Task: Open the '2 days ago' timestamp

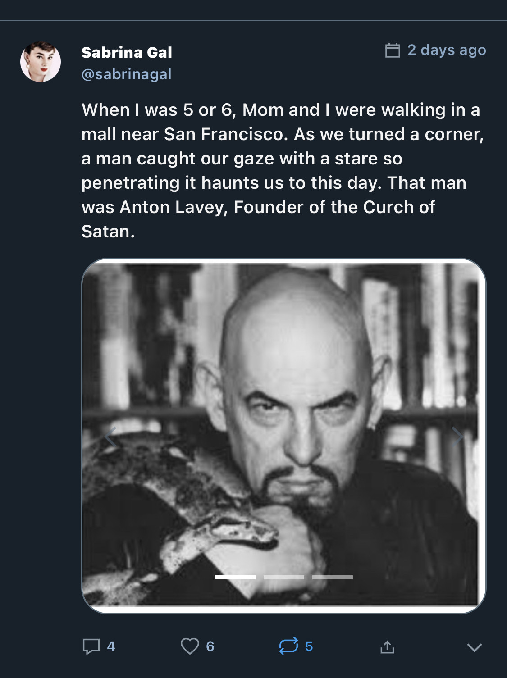Action: [x=446, y=50]
